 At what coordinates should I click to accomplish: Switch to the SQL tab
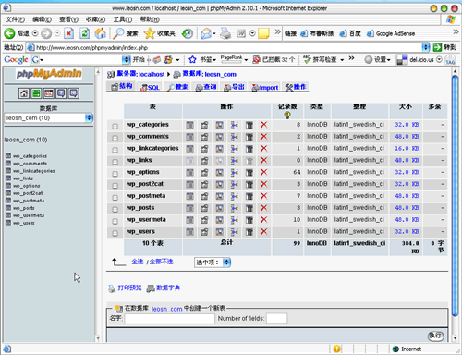point(150,87)
